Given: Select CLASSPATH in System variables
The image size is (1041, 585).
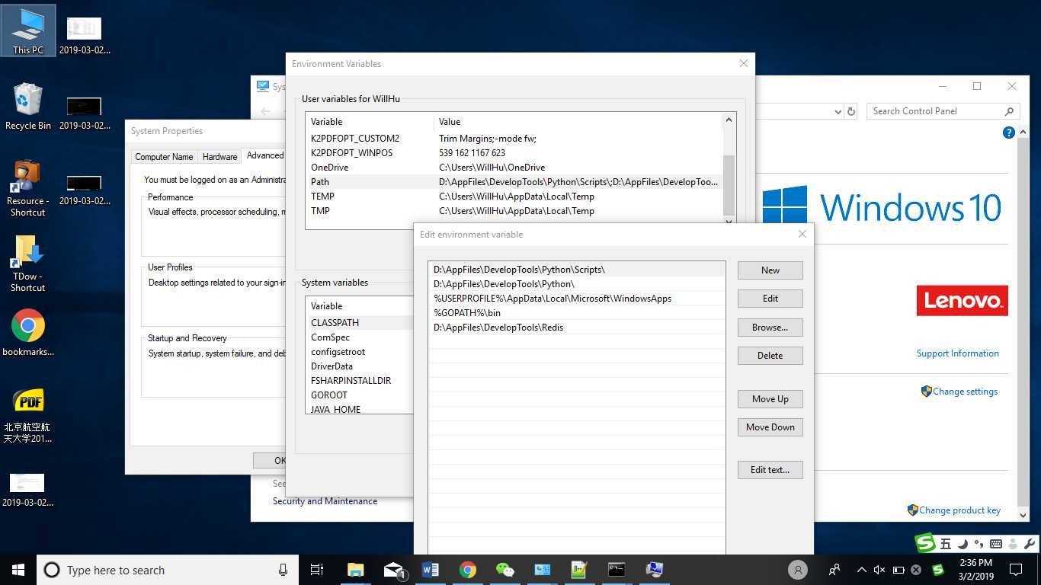Looking at the screenshot, I should (x=360, y=323).
